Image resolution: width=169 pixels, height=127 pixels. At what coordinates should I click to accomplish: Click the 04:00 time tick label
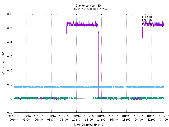point(39,120)
